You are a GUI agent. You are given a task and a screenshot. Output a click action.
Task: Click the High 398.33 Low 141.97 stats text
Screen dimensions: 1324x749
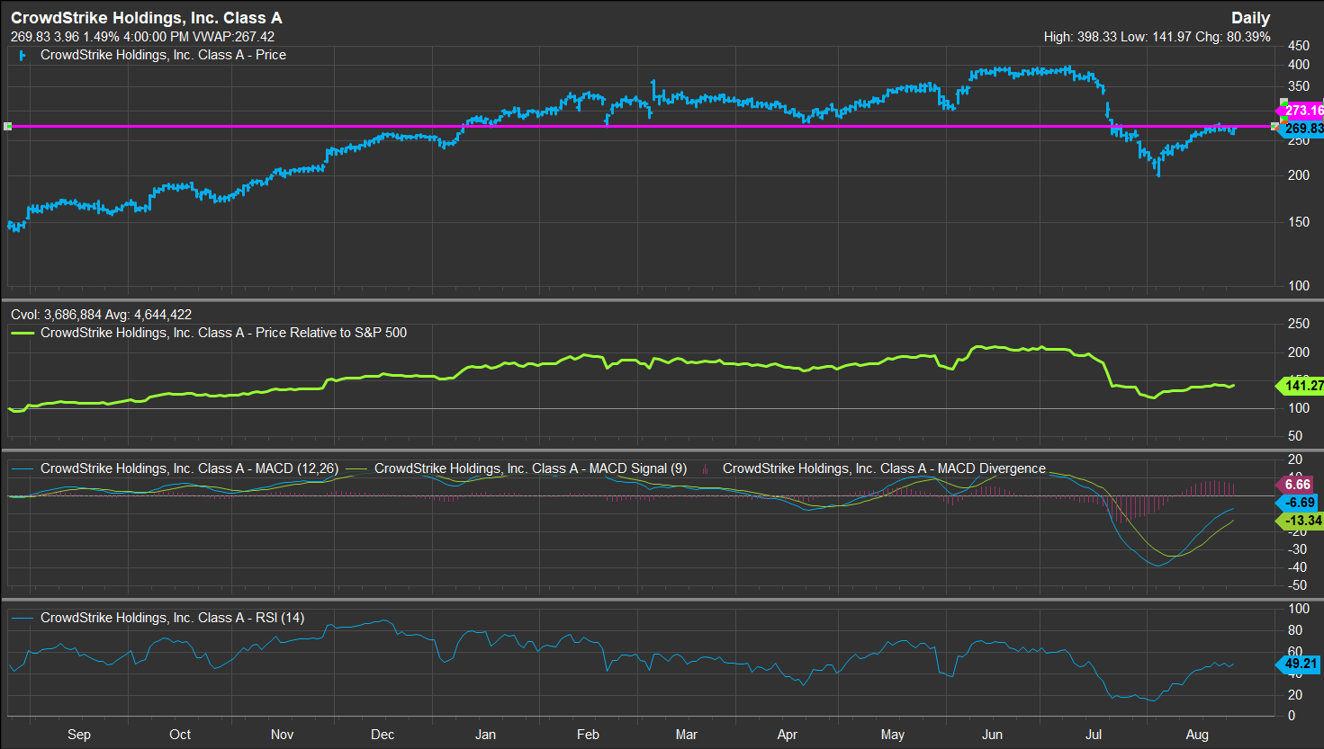tap(1157, 37)
